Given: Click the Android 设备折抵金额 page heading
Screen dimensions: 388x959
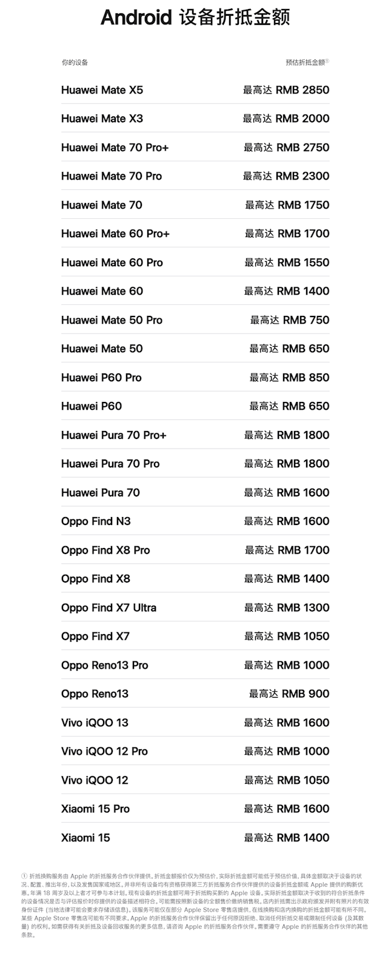Looking at the screenshot, I should click(194, 18).
